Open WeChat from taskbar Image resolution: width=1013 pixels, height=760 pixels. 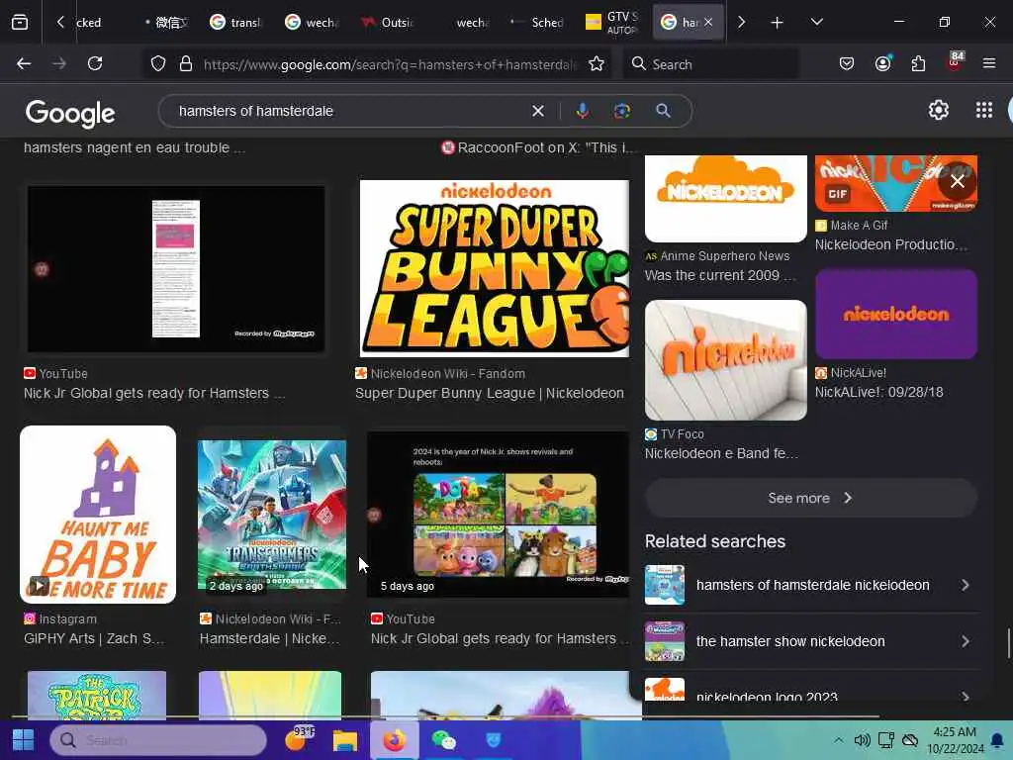(x=444, y=740)
